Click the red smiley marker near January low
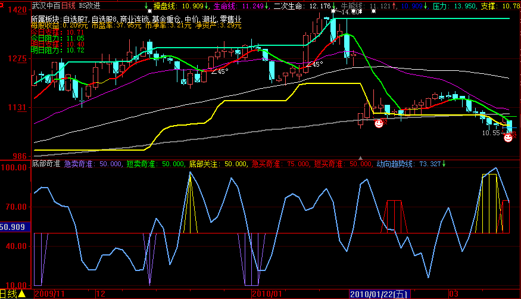Viewport: 521px width, 299px height. 378,123
